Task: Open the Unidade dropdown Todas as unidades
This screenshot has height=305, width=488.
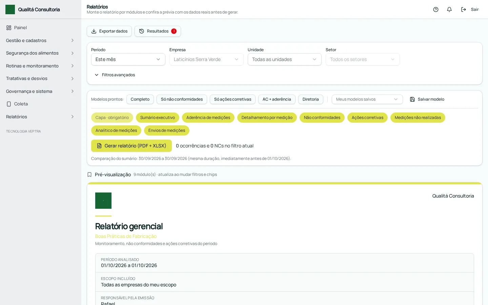Action: [x=285, y=59]
